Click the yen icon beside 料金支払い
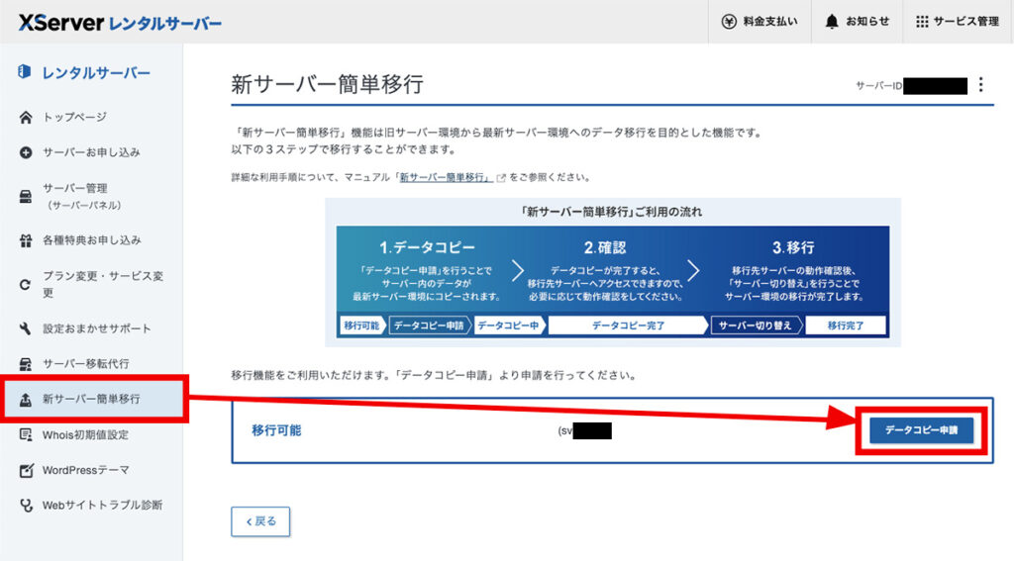The width and height of the screenshot is (1014, 561). pyautogui.click(x=729, y=22)
